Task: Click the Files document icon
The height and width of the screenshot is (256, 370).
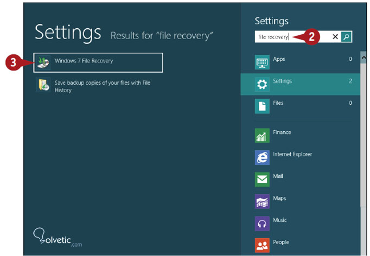Action: [262, 106]
